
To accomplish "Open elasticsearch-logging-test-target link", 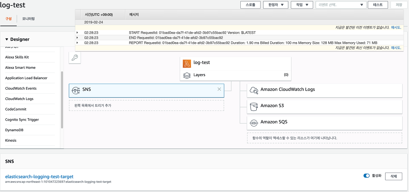I will tap(39, 177).
